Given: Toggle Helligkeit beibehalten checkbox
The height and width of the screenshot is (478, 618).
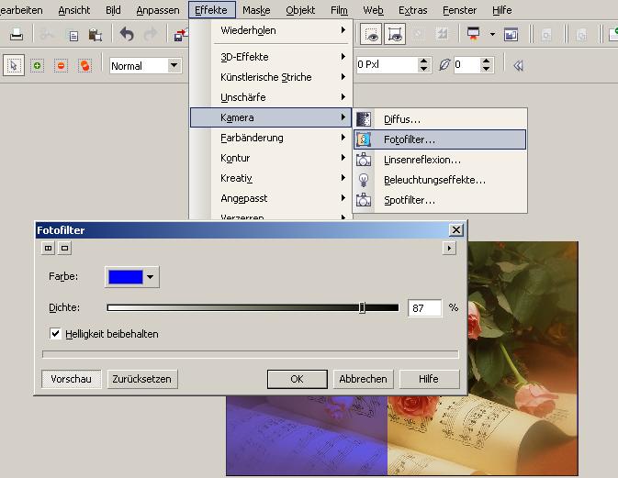Looking at the screenshot, I should [56, 334].
